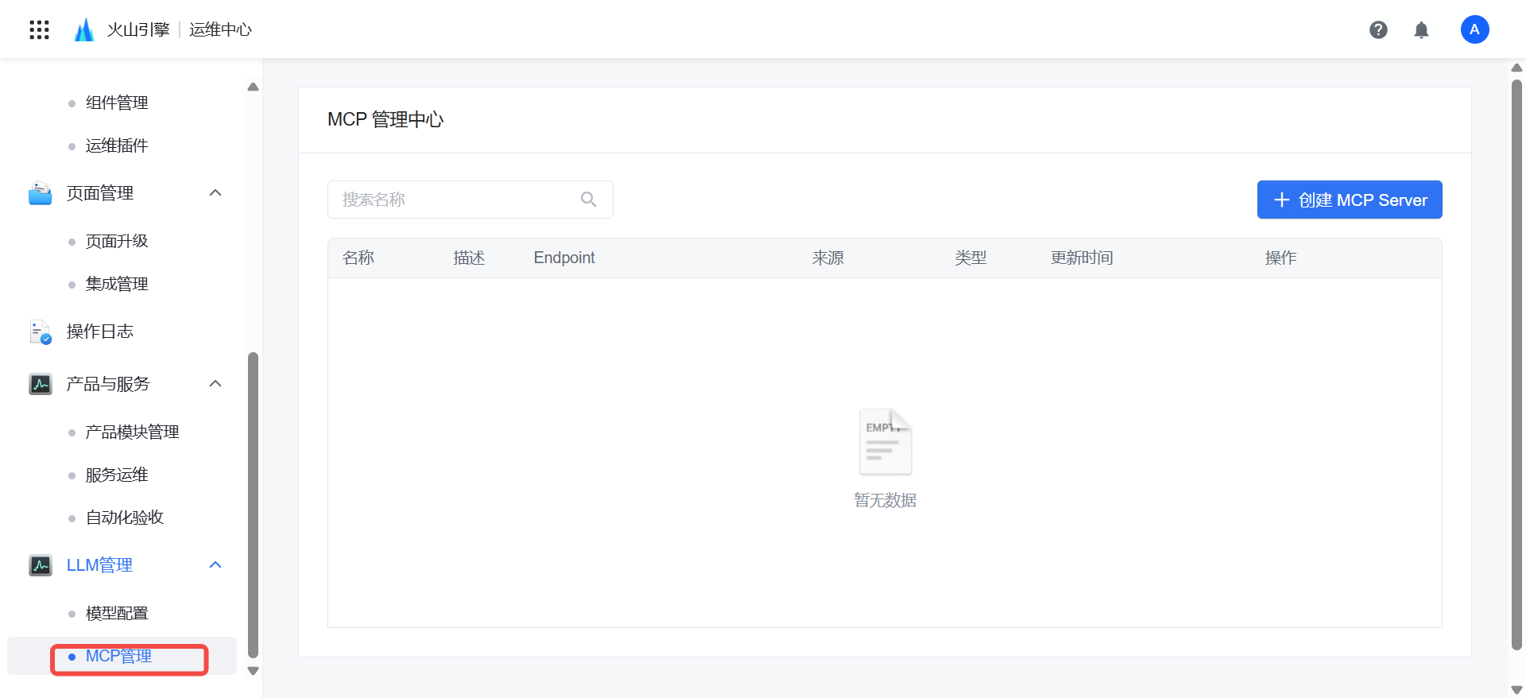Click the 操作 column header
This screenshot has width=1526, height=698.
coord(1281,258)
